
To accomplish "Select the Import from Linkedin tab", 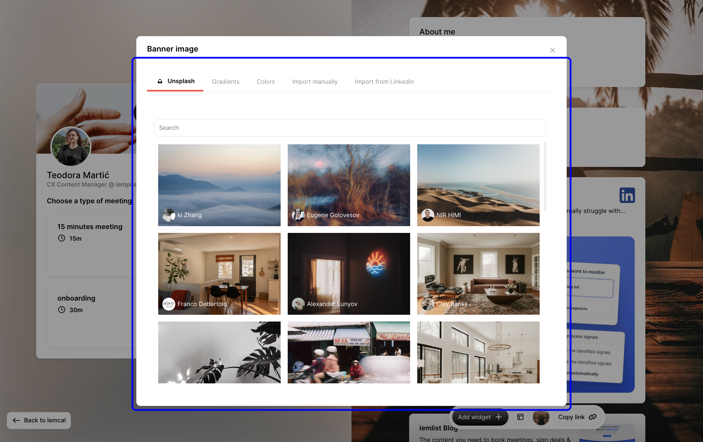I will point(384,82).
